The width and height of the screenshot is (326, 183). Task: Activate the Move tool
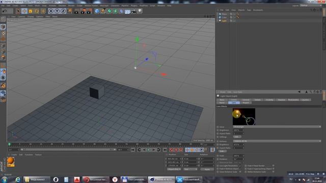(24, 11)
